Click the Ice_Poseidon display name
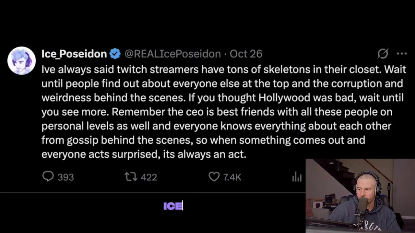The image size is (415, 233). (x=74, y=54)
